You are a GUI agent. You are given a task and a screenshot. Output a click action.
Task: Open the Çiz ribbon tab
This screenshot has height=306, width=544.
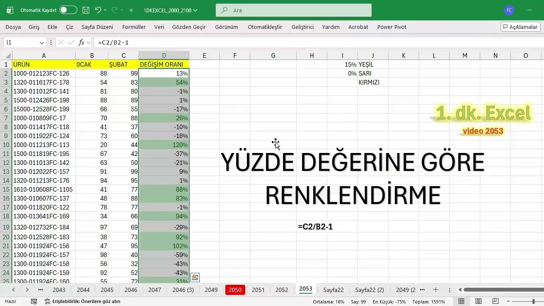(69, 27)
